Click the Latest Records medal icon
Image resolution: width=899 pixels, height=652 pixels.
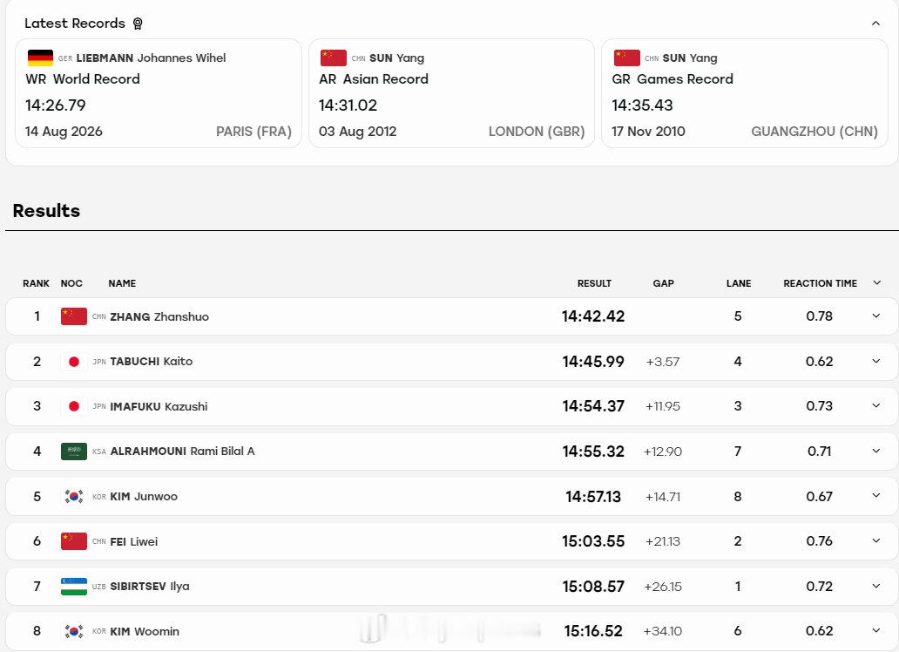click(138, 24)
